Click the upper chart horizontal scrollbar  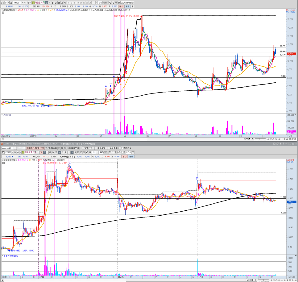(x=122, y=139)
